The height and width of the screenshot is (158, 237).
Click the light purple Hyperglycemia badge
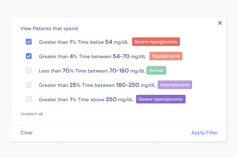coord(175,85)
